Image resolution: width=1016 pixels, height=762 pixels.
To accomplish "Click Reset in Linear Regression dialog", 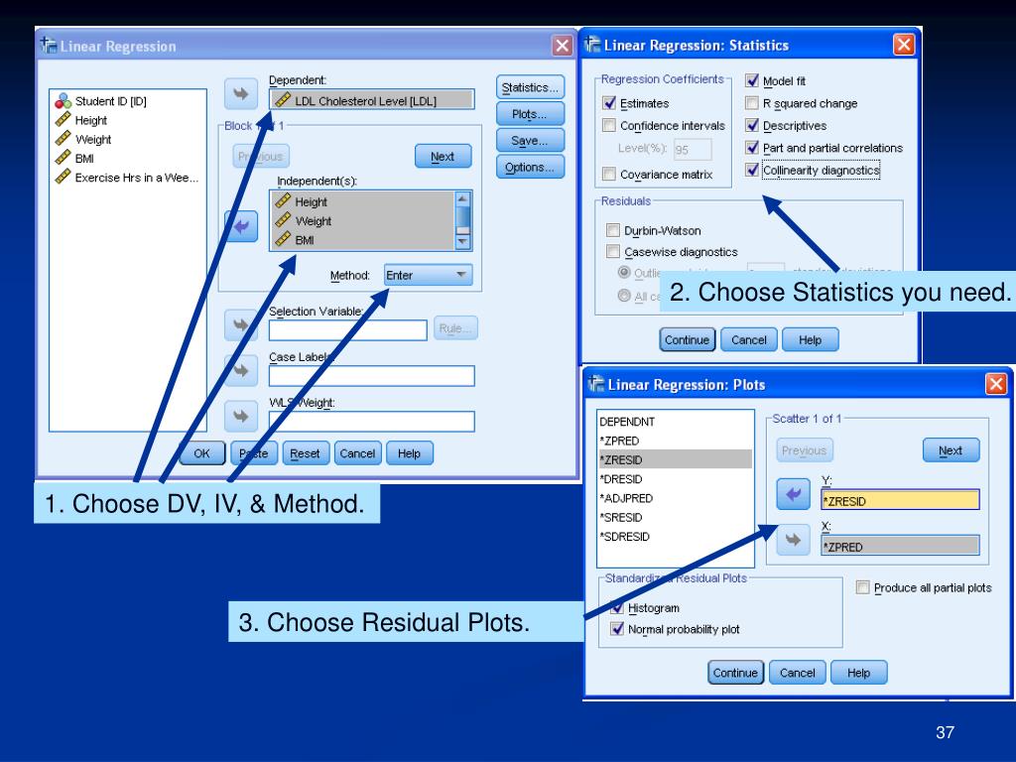I will (306, 452).
